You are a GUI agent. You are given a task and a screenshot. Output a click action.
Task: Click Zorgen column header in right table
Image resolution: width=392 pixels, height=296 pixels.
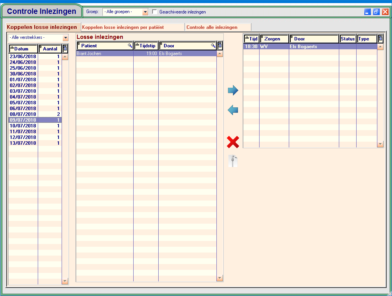(x=274, y=39)
